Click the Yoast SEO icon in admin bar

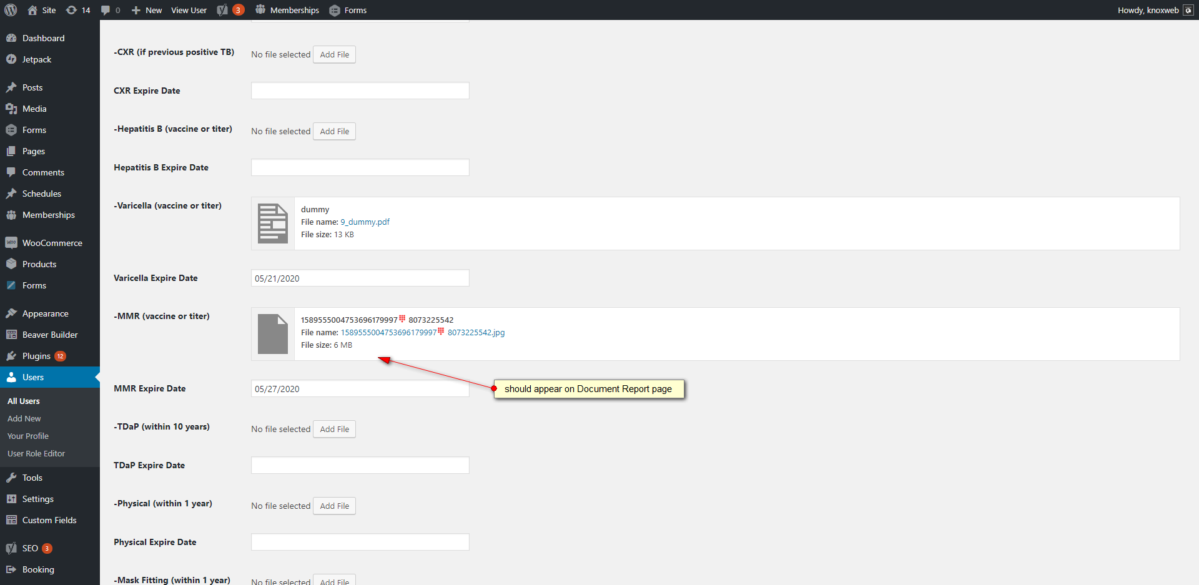tap(222, 10)
